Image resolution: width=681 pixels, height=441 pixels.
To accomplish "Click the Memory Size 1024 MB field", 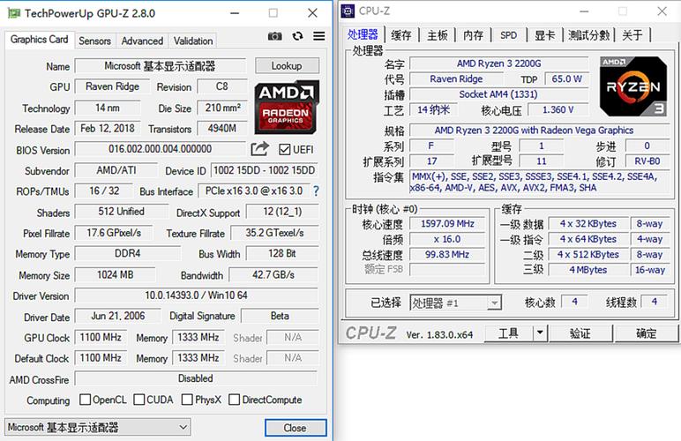I will [115, 275].
